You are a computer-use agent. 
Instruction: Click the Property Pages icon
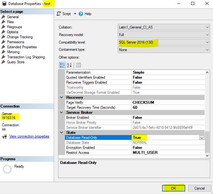click(x=78, y=65)
